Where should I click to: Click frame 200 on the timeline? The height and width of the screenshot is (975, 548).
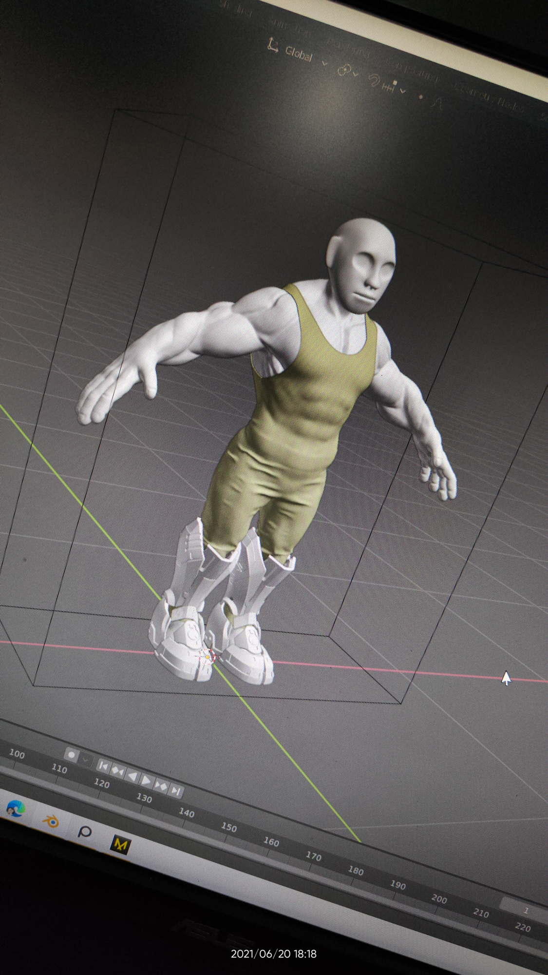pyautogui.click(x=439, y=898)
